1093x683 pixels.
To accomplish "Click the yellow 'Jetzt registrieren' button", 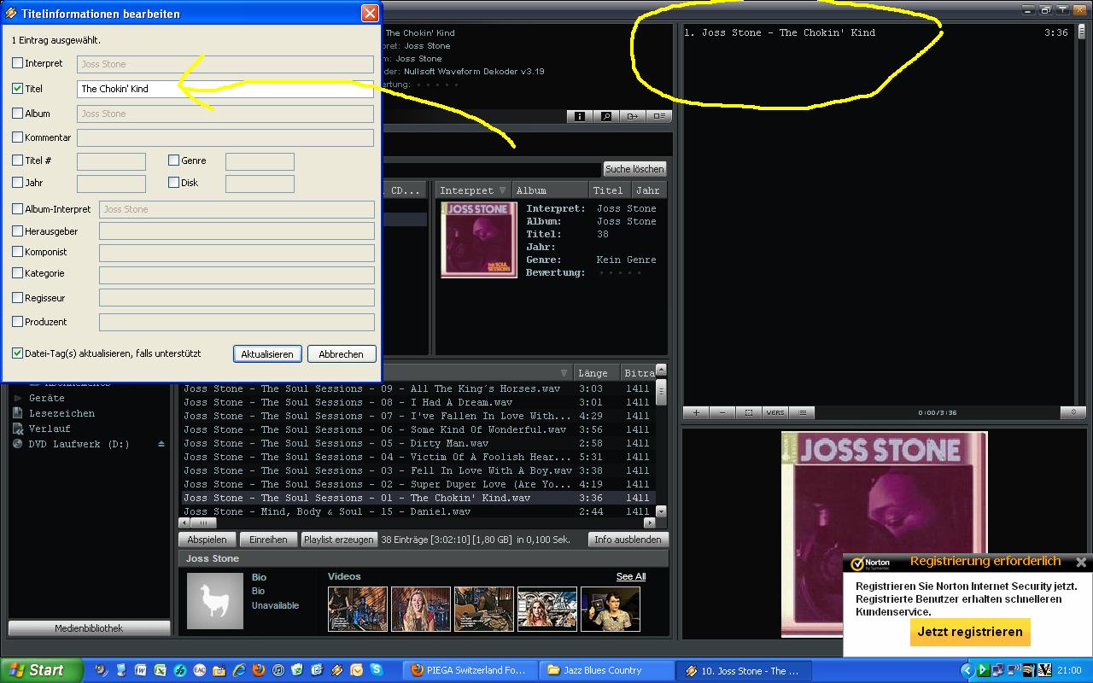I will tap(970, 632).
